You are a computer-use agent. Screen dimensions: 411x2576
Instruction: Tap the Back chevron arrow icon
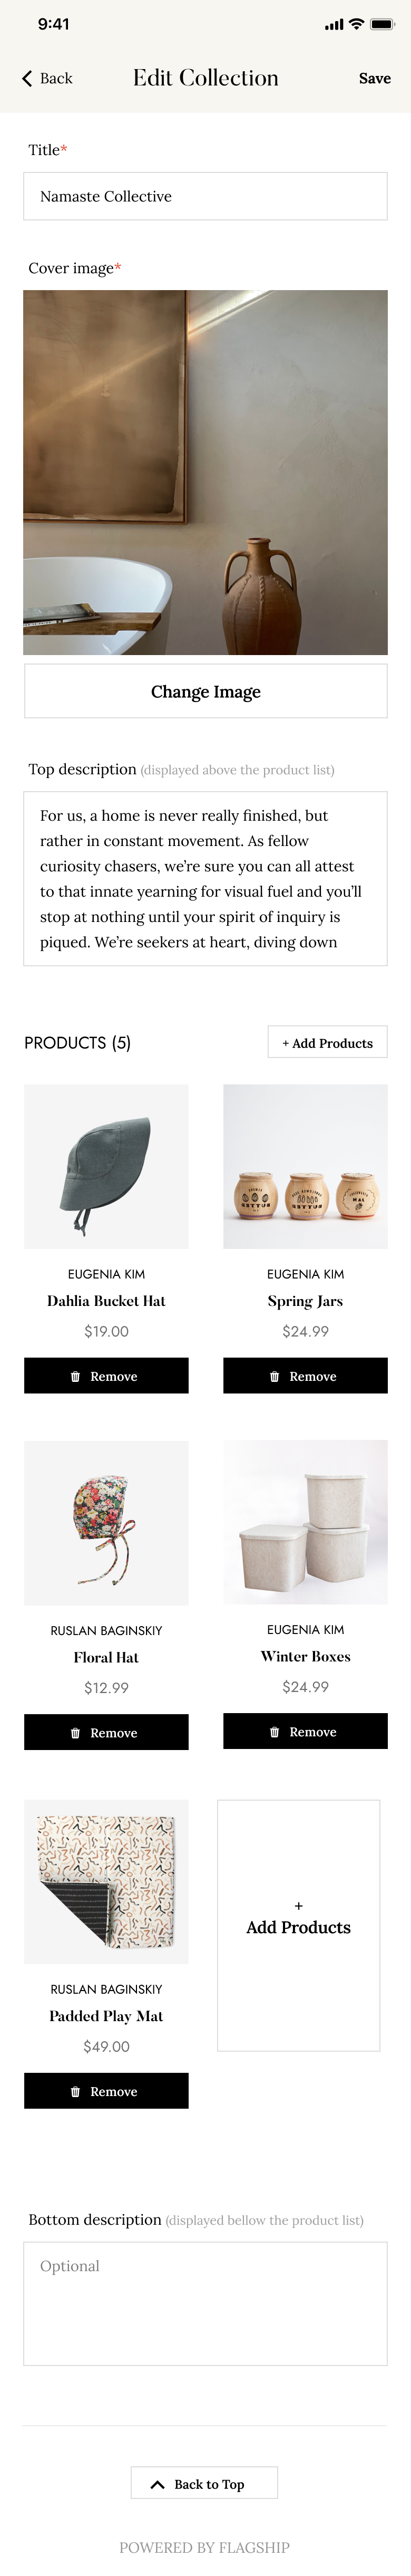click(27, 78)
